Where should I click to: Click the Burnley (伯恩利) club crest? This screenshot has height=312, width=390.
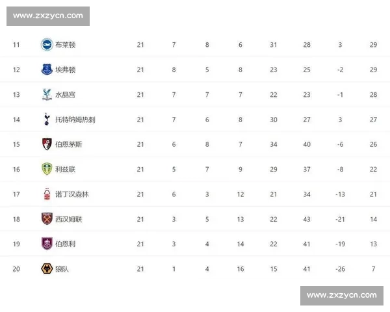click(x=47, y=244)
